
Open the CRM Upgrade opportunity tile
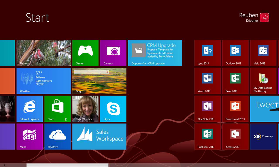pos(155,53)
